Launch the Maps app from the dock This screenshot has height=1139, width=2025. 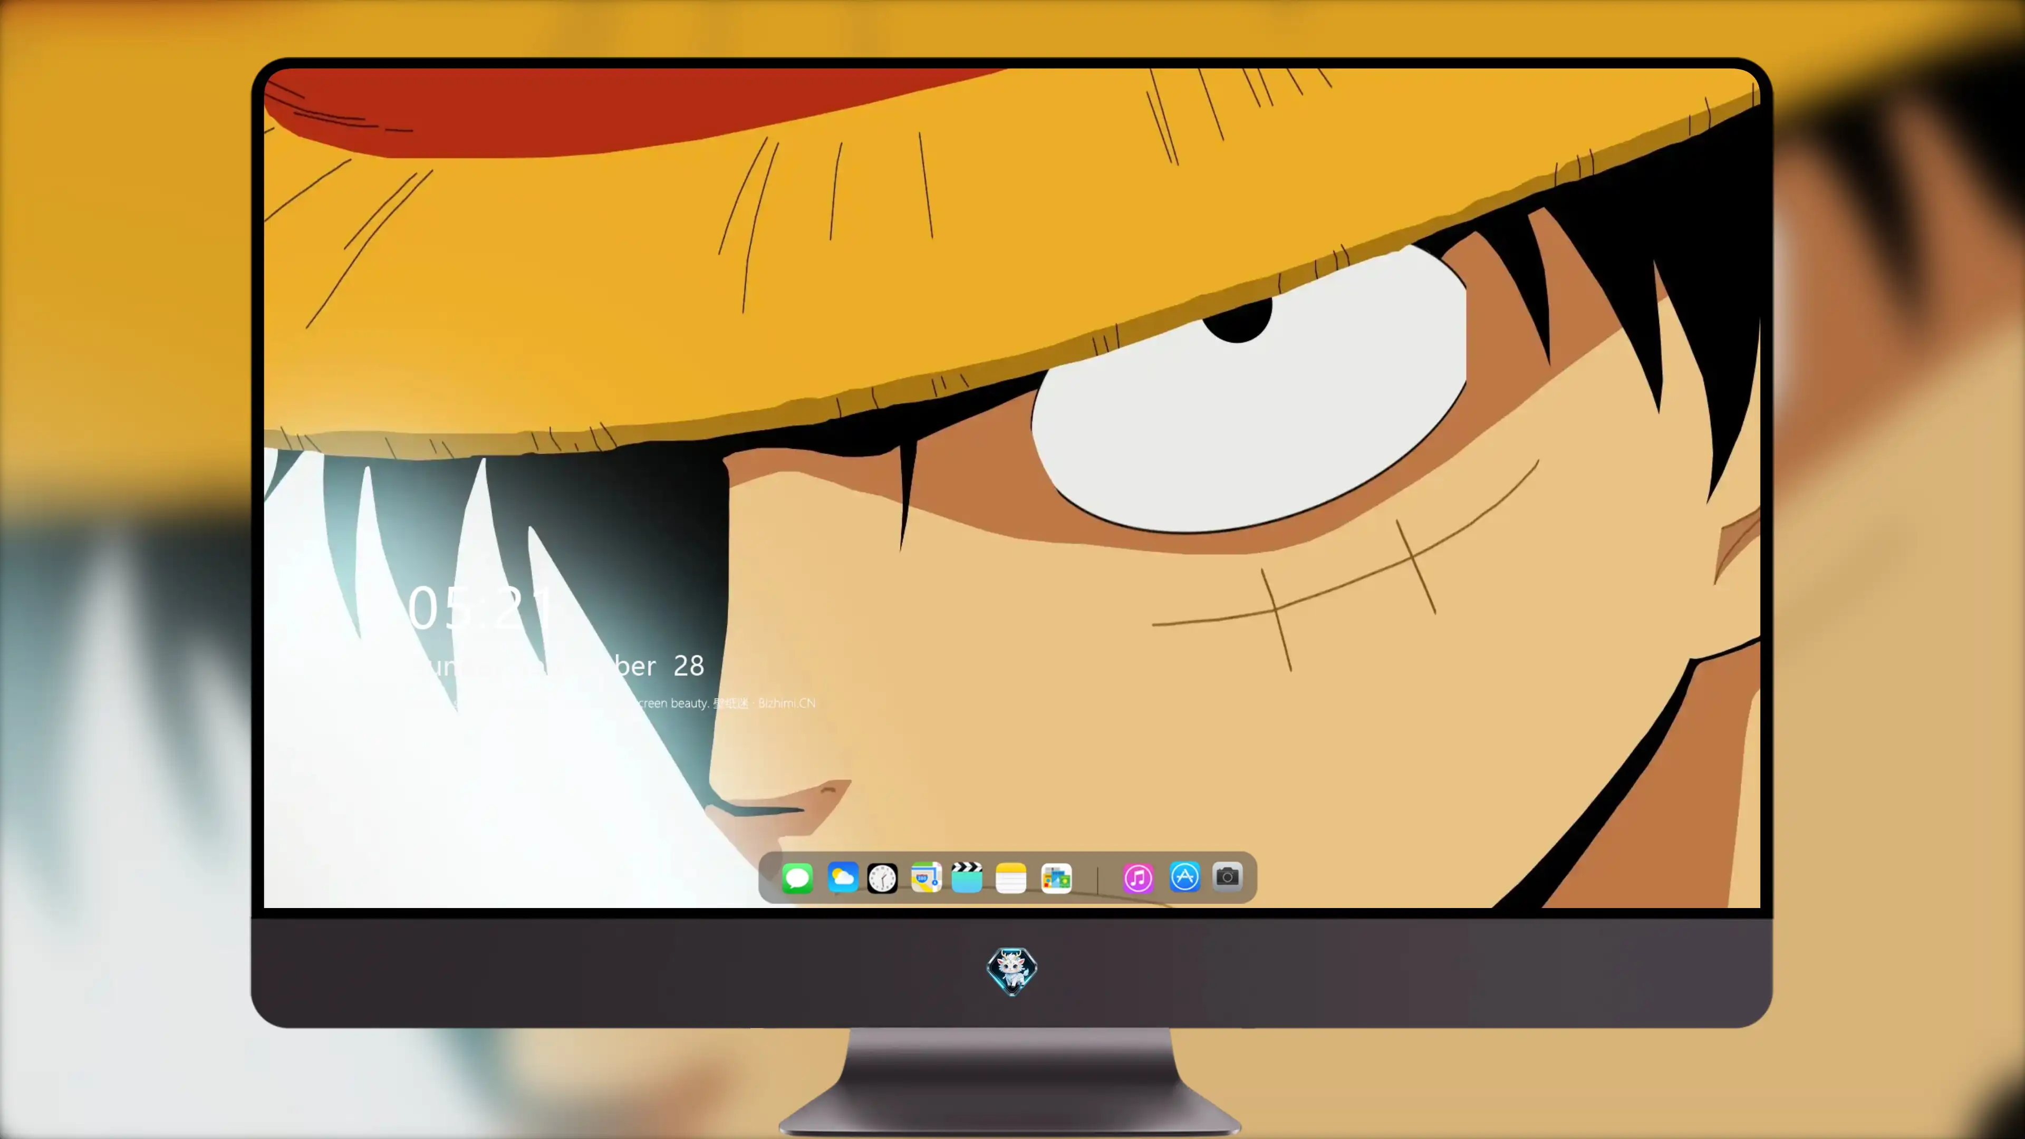(x=926, y=877)
